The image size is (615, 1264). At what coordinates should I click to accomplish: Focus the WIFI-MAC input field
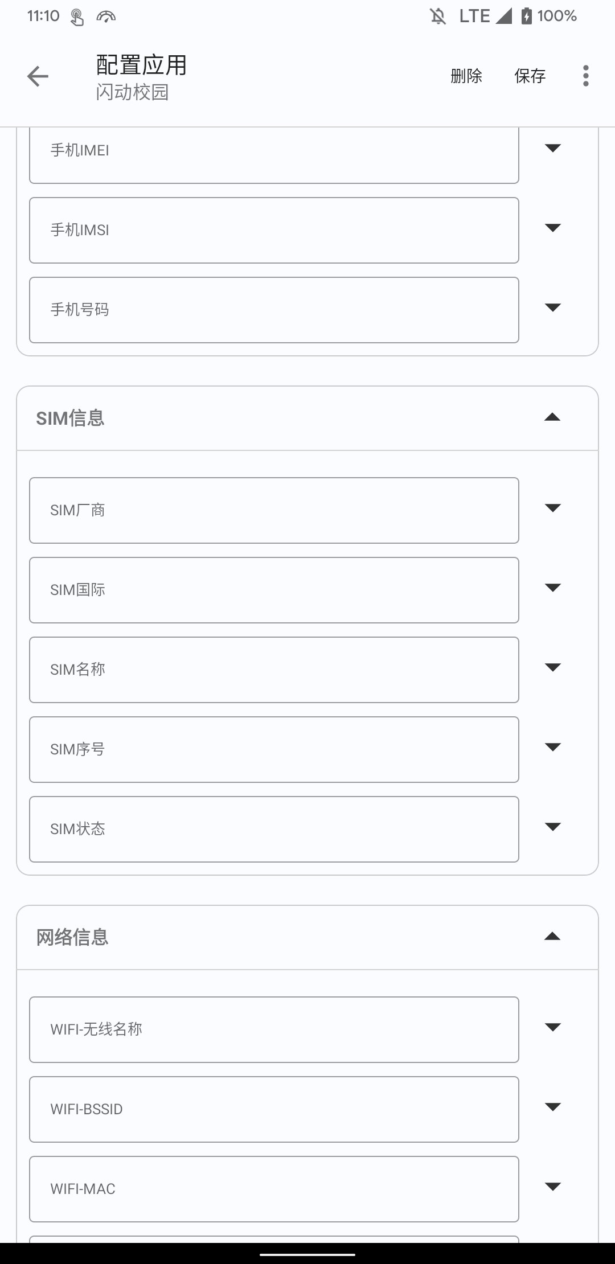[274, 1189]
